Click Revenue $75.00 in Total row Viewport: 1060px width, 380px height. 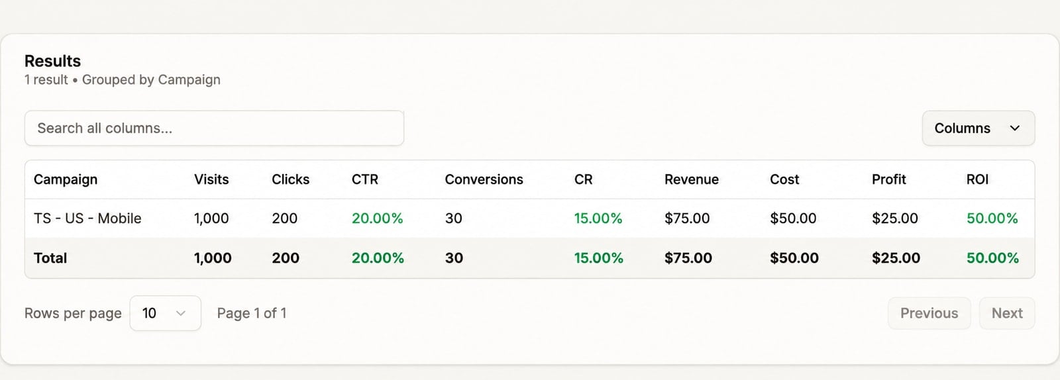(688, 258)
